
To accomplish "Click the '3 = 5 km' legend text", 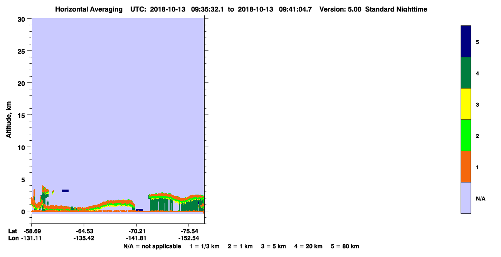I will pos(274,246).
